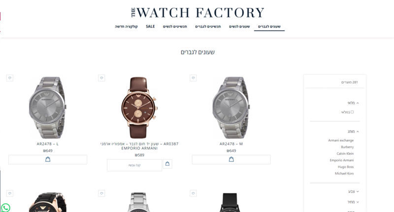Click wishlist heart on AR2478 – M watch
394x212 pixels.
pyautogui.click(x=193, y=78)
